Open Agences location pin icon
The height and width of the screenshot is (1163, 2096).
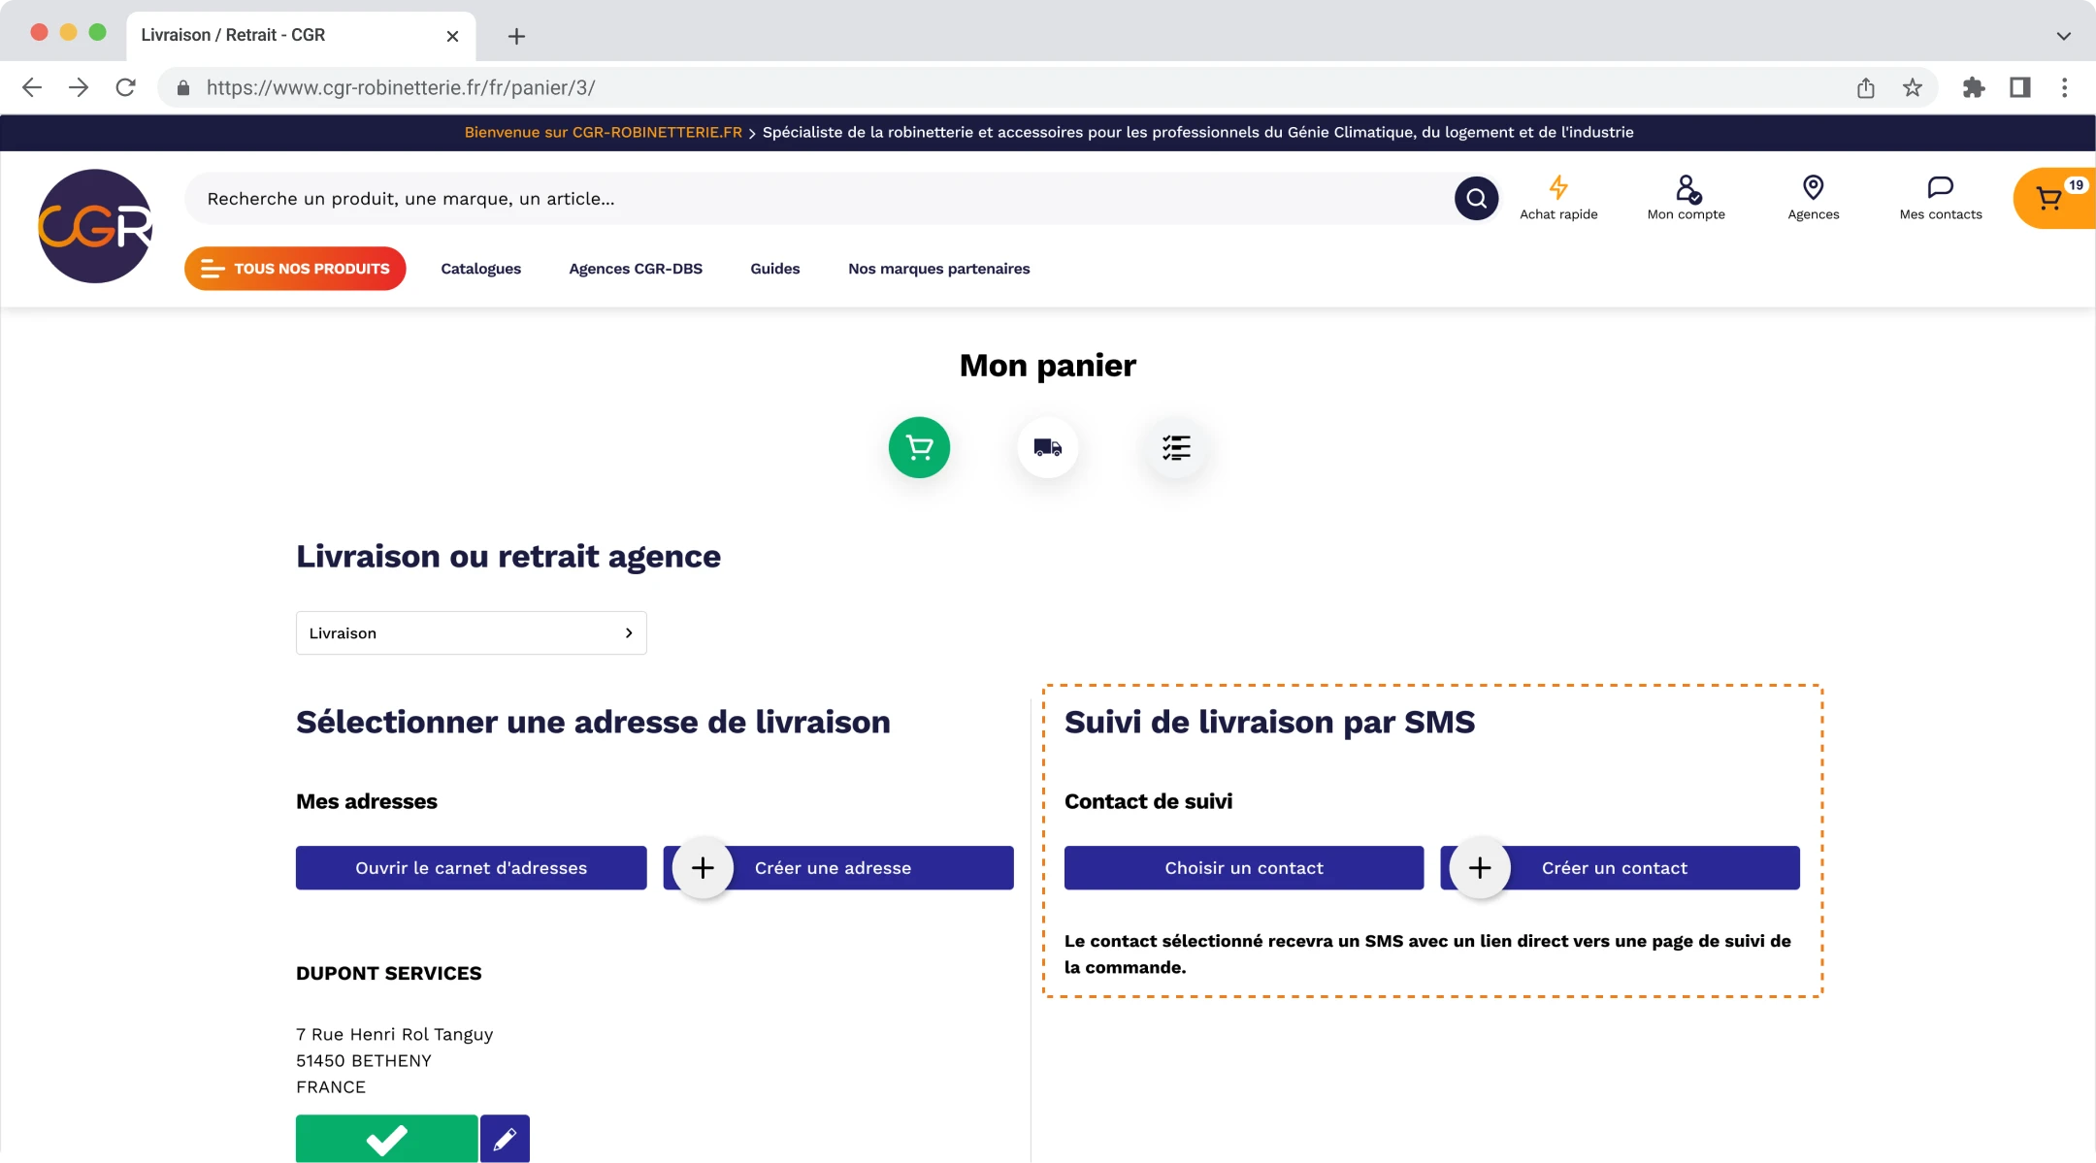[x=1813, y=187]
